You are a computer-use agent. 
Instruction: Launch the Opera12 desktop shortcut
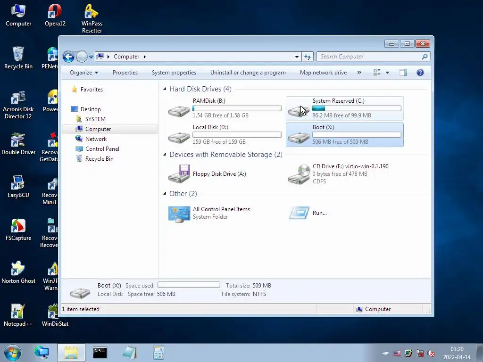[x=55, y=16]
